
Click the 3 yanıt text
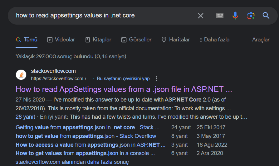click(x=179, y=145)
